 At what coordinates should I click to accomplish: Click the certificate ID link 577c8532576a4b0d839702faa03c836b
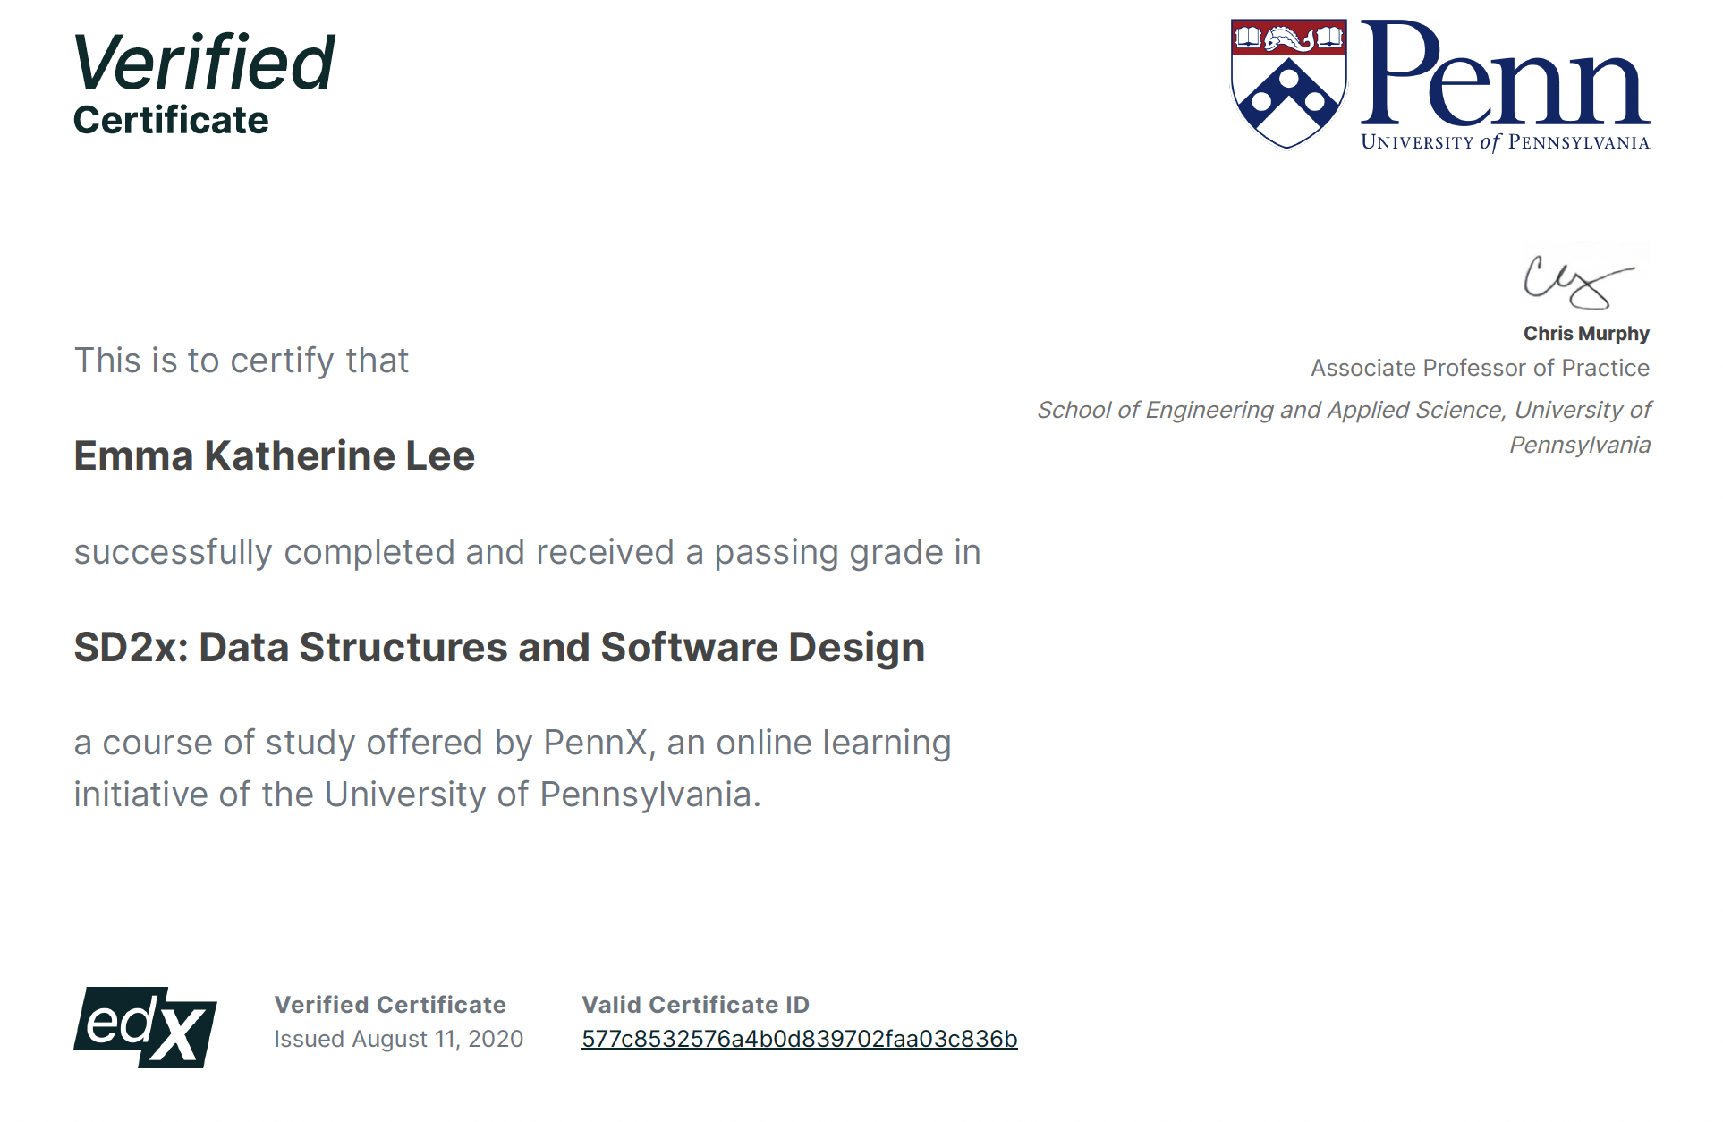tap(799, 1039)
